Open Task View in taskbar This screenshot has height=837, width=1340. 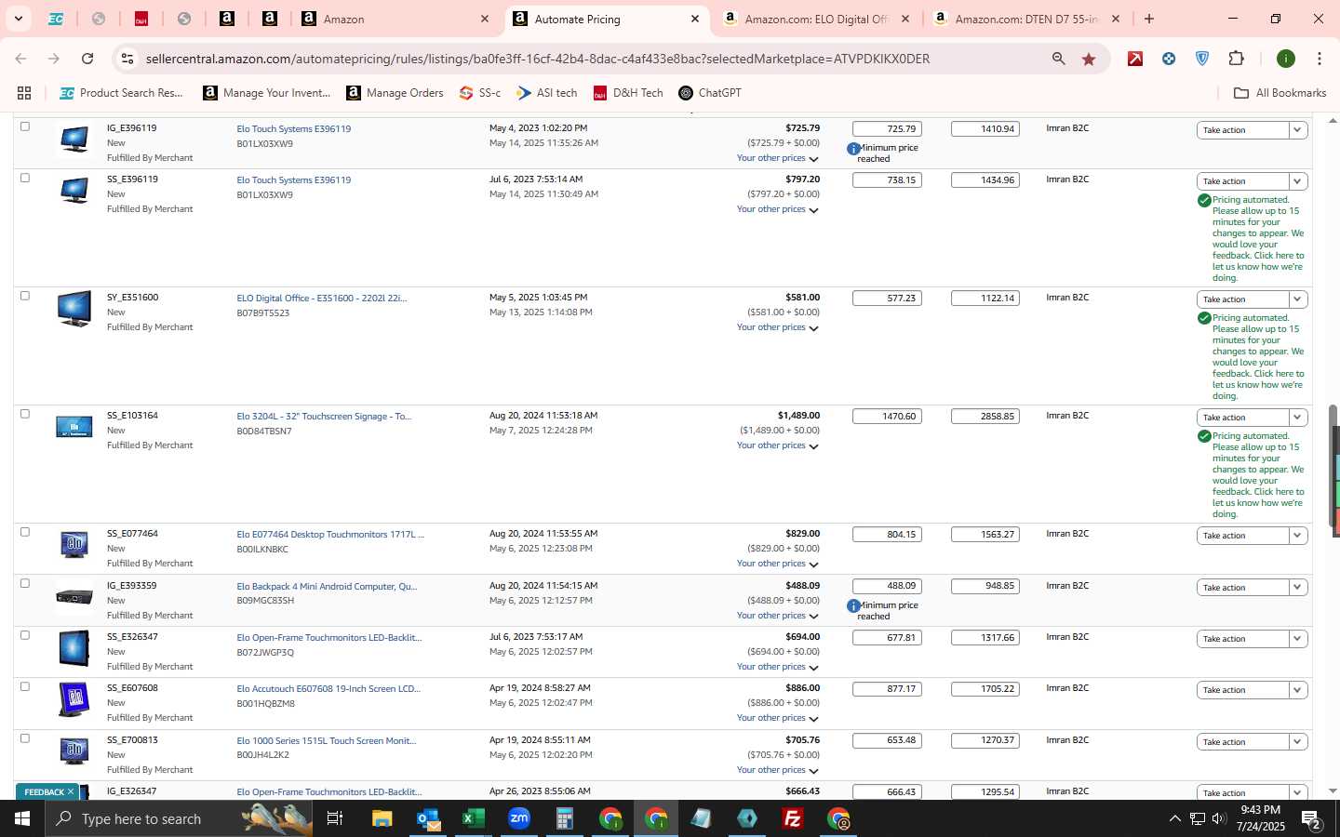tap(335, 818)
